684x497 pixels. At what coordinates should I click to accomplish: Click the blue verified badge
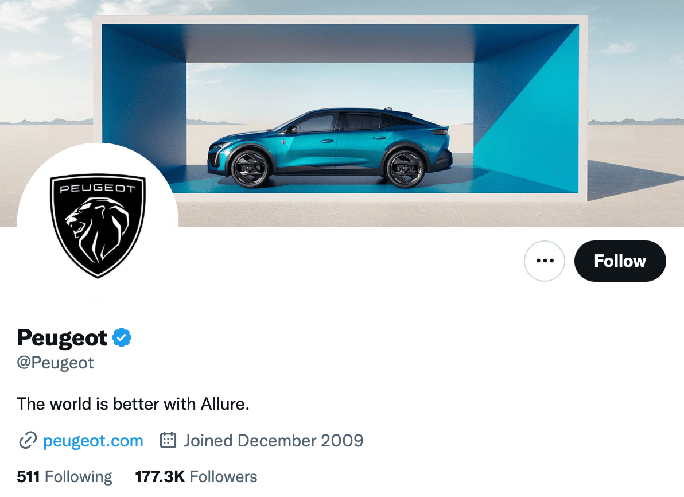(122, 338)
